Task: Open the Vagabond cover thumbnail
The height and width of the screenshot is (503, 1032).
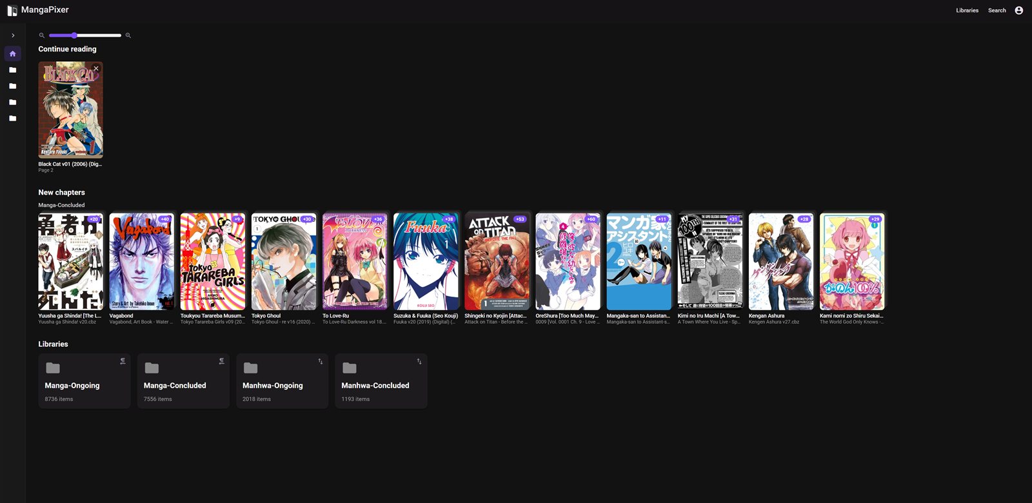Action: pyautogui.click(x=142, y=262)
